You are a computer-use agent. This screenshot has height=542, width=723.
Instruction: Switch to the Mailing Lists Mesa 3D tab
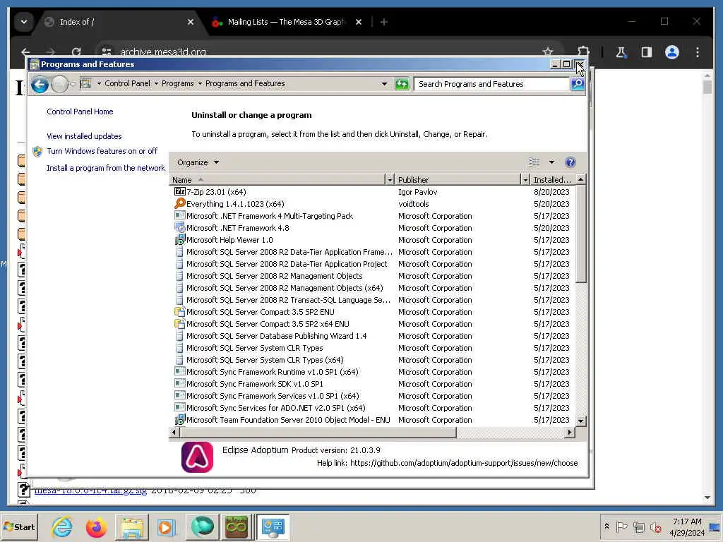click(286, 22)
